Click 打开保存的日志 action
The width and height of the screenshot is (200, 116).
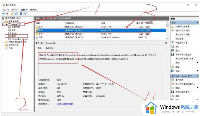point(183,27)
